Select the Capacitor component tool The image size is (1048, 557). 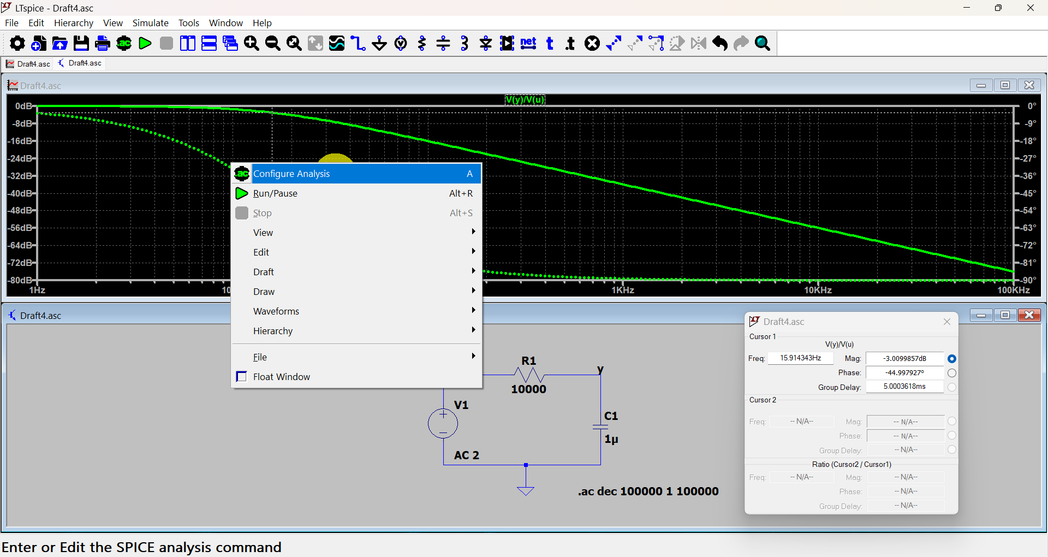pos(443,43)
